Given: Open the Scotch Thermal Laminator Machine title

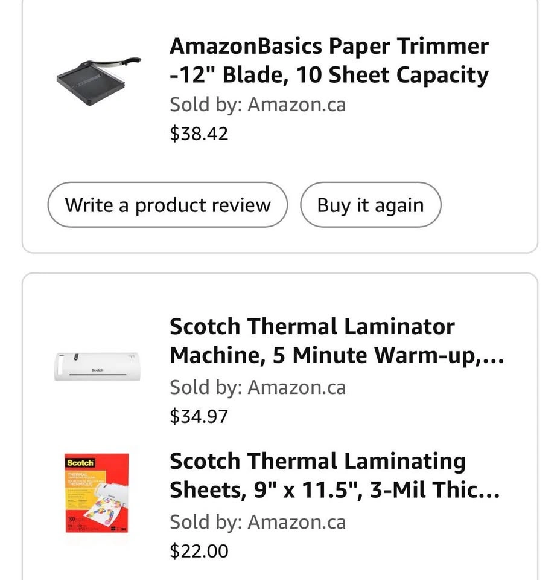Looking at the screenshot, I should [336, 341].
